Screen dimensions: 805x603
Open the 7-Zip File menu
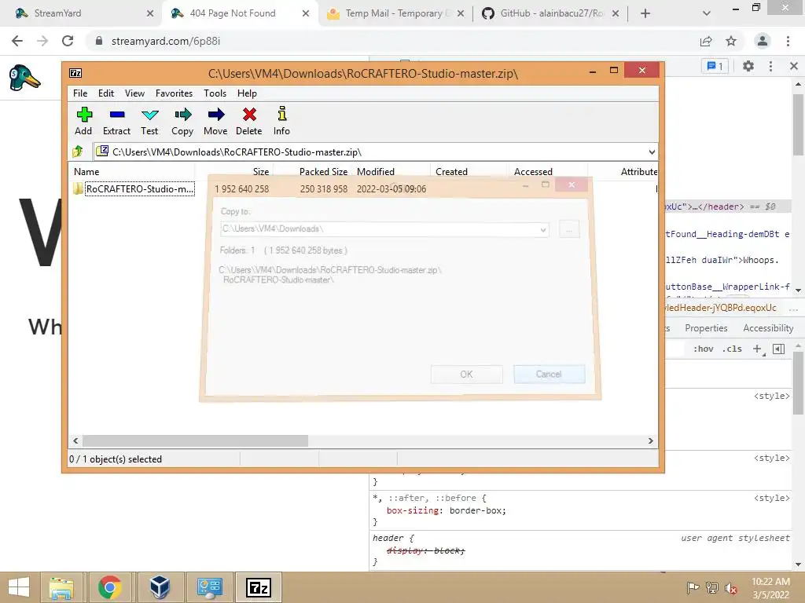[x=80, y=93]
